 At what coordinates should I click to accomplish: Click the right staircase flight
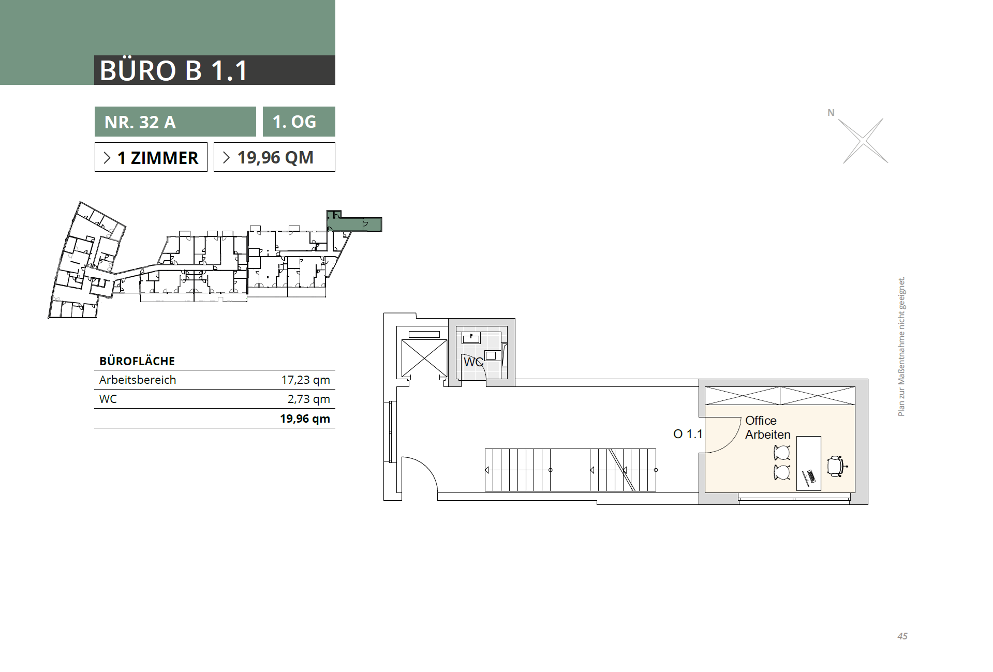[623, 470]
